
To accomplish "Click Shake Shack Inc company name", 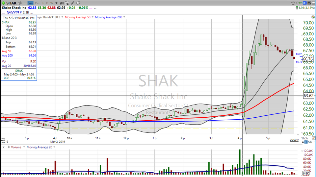I will click(14, 8).
